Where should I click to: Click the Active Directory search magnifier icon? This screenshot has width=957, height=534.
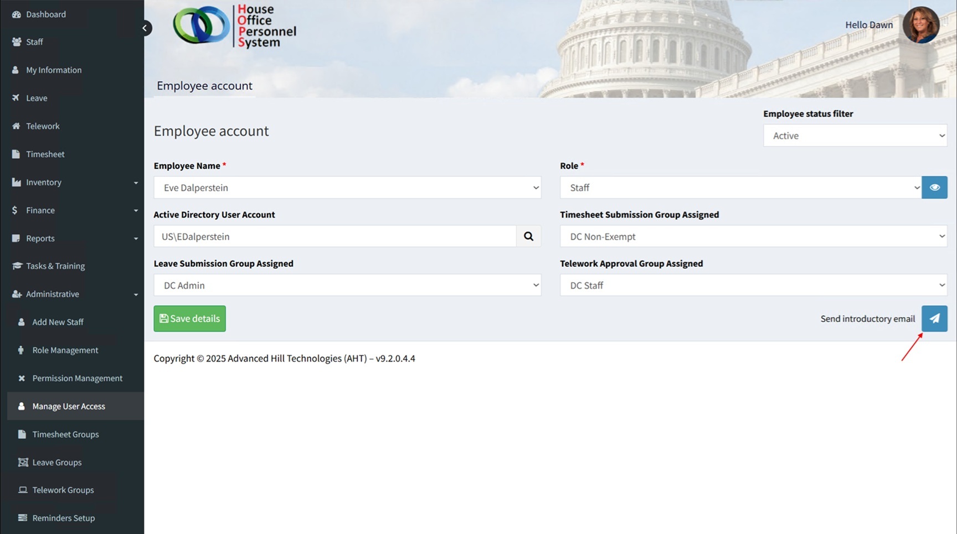click(528, 236)
